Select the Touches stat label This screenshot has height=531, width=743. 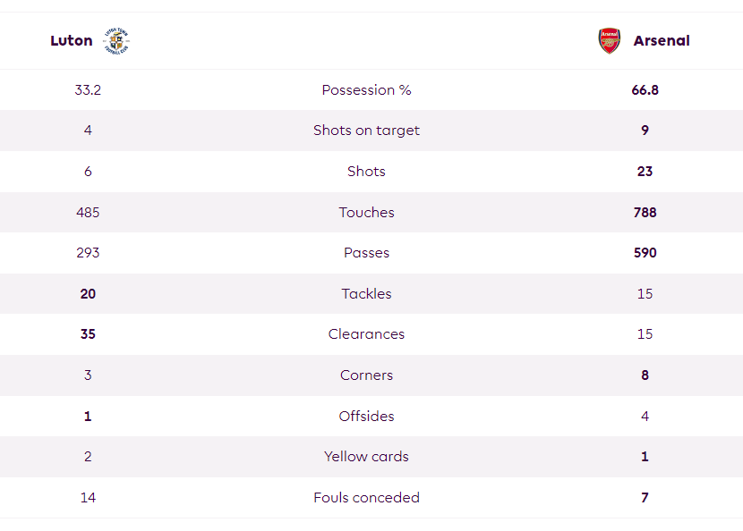(x=366, y=212)
